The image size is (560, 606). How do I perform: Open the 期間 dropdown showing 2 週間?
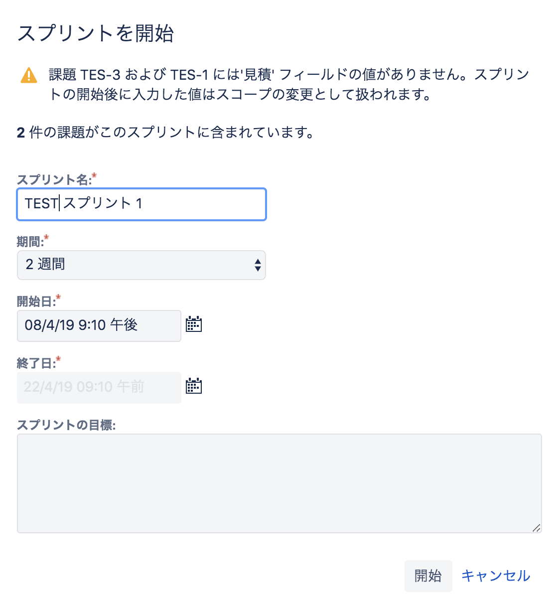coord(141,265)
